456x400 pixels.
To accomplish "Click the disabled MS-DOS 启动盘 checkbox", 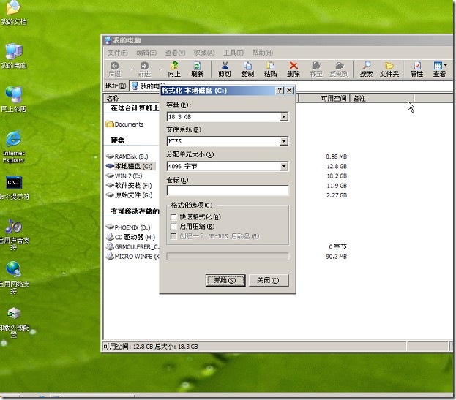I will coord(173,236).
